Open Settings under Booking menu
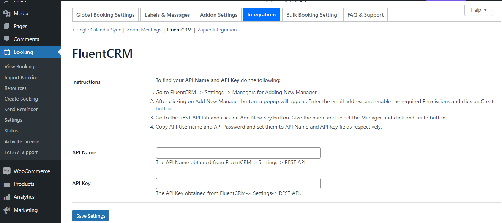This screenshot has height=223, width=502. [x=13, y=120]
